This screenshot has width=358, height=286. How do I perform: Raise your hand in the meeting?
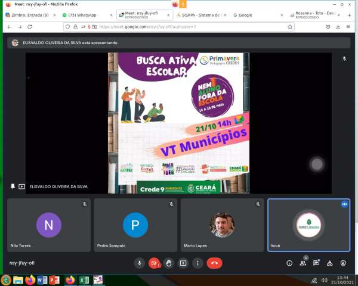tap(169, 263)
